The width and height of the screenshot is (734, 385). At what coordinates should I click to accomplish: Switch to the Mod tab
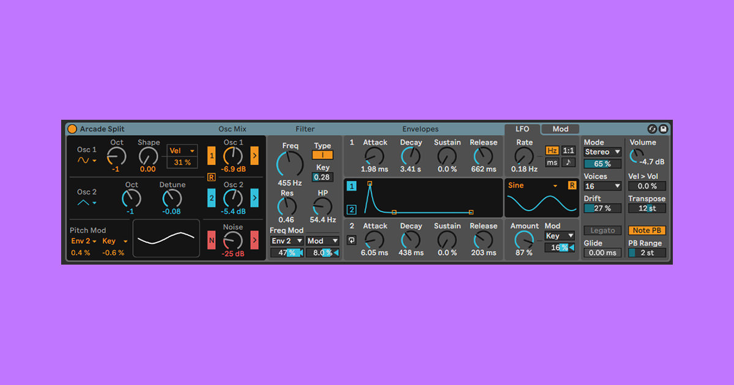pos(560,129)
